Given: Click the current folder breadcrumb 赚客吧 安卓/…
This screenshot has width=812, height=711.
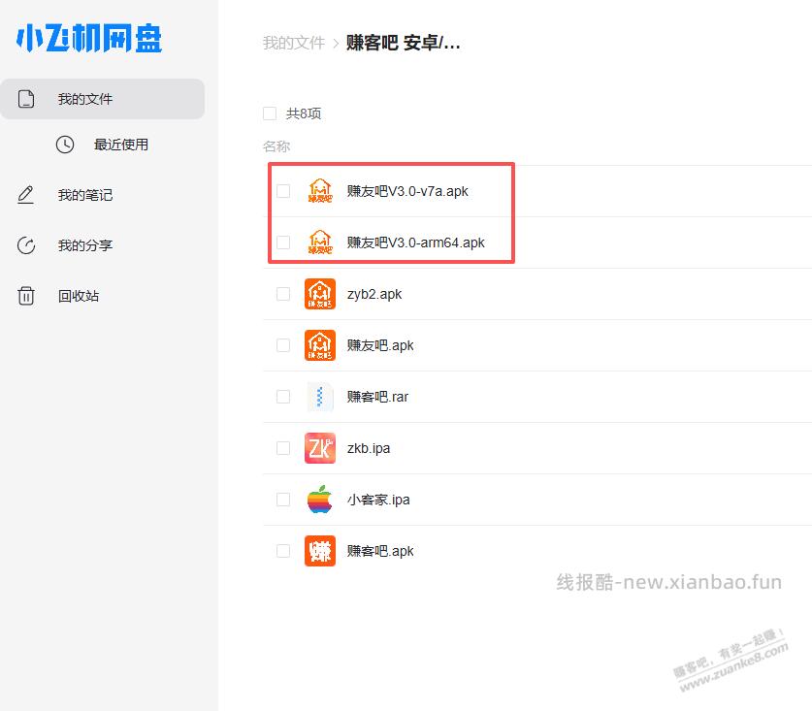Looking at the screenshot, I should [x=403, y=43].
